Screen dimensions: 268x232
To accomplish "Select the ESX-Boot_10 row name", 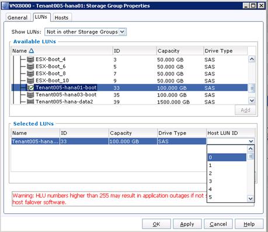I will (x=52, y=81).
